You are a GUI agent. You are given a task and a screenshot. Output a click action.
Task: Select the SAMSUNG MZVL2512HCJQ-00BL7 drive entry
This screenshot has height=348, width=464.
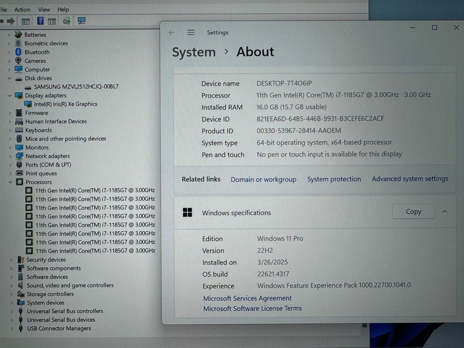76,87
